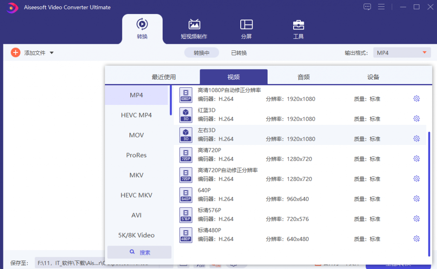
Task: Click the 分屏 split-screen feature icon
Action: click(x=246, y=25)
